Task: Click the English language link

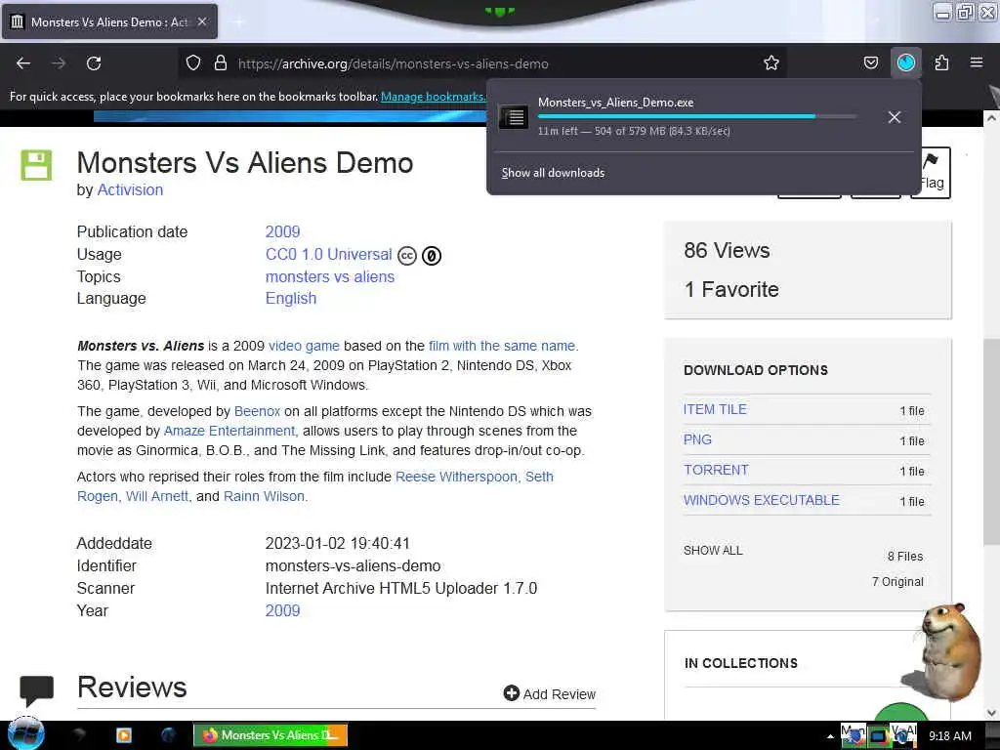Action: pyautogui.click(x=291, y=299)
